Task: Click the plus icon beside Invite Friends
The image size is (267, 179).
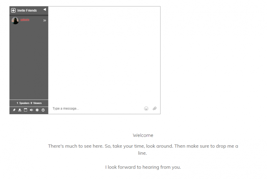Action: (x=13, y=10)
